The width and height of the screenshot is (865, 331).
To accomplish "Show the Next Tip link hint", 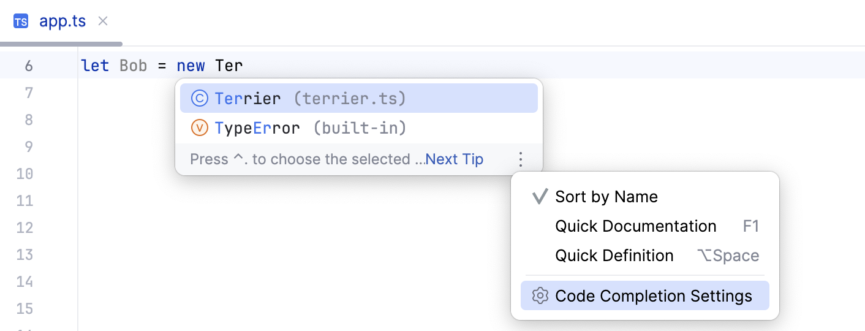I will click(x=454, y=159).
